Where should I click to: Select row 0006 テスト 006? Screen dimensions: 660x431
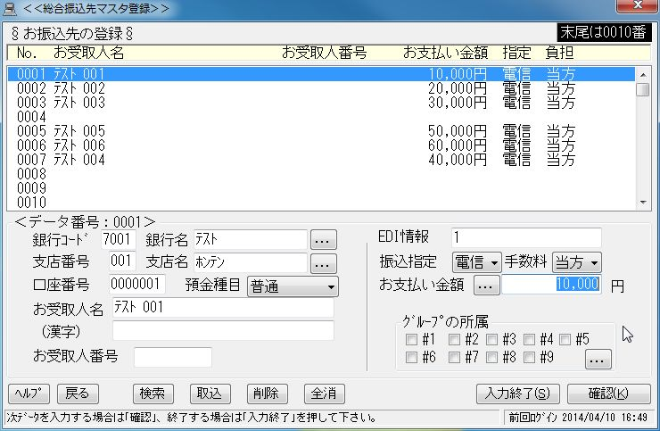click(321, 145)
